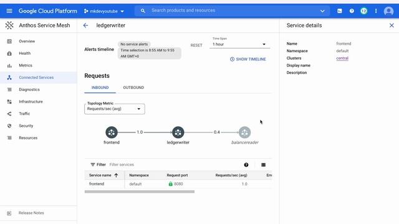
Task: Go back using the arrow beside ledgerwriter
Action: (x=85, y=26)
